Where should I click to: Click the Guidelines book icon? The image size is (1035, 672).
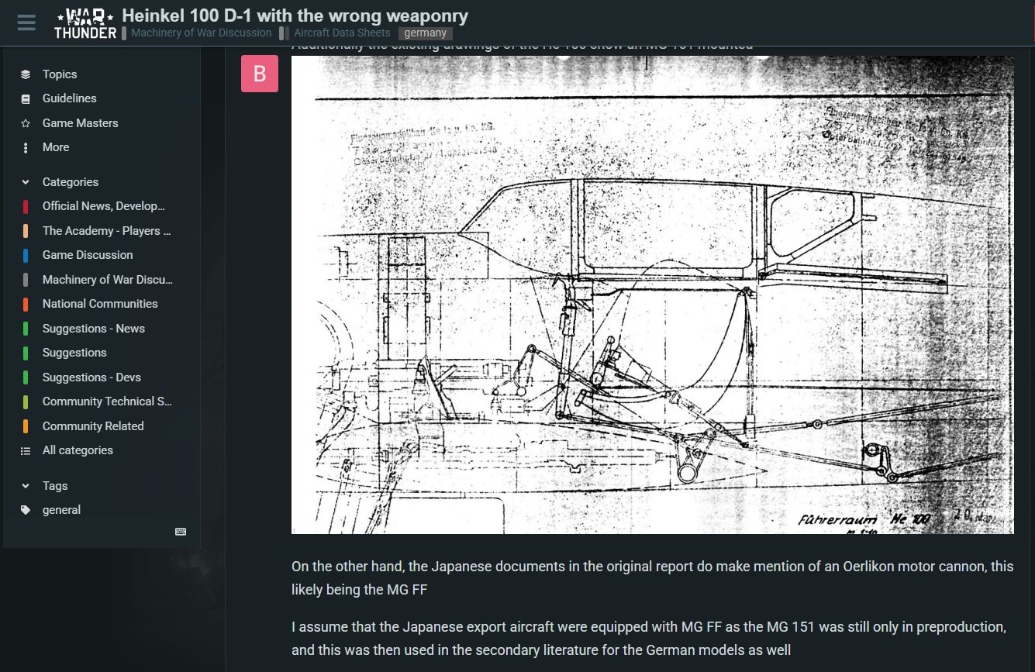click(x=26, y=98)
